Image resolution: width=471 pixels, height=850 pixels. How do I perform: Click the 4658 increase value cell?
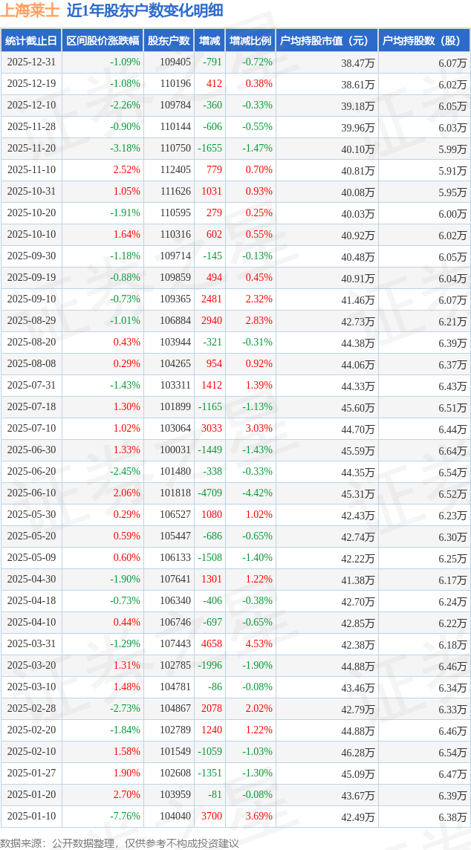point(211,644)
